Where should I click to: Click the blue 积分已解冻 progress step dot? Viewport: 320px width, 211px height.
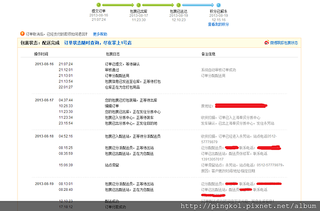219,5
